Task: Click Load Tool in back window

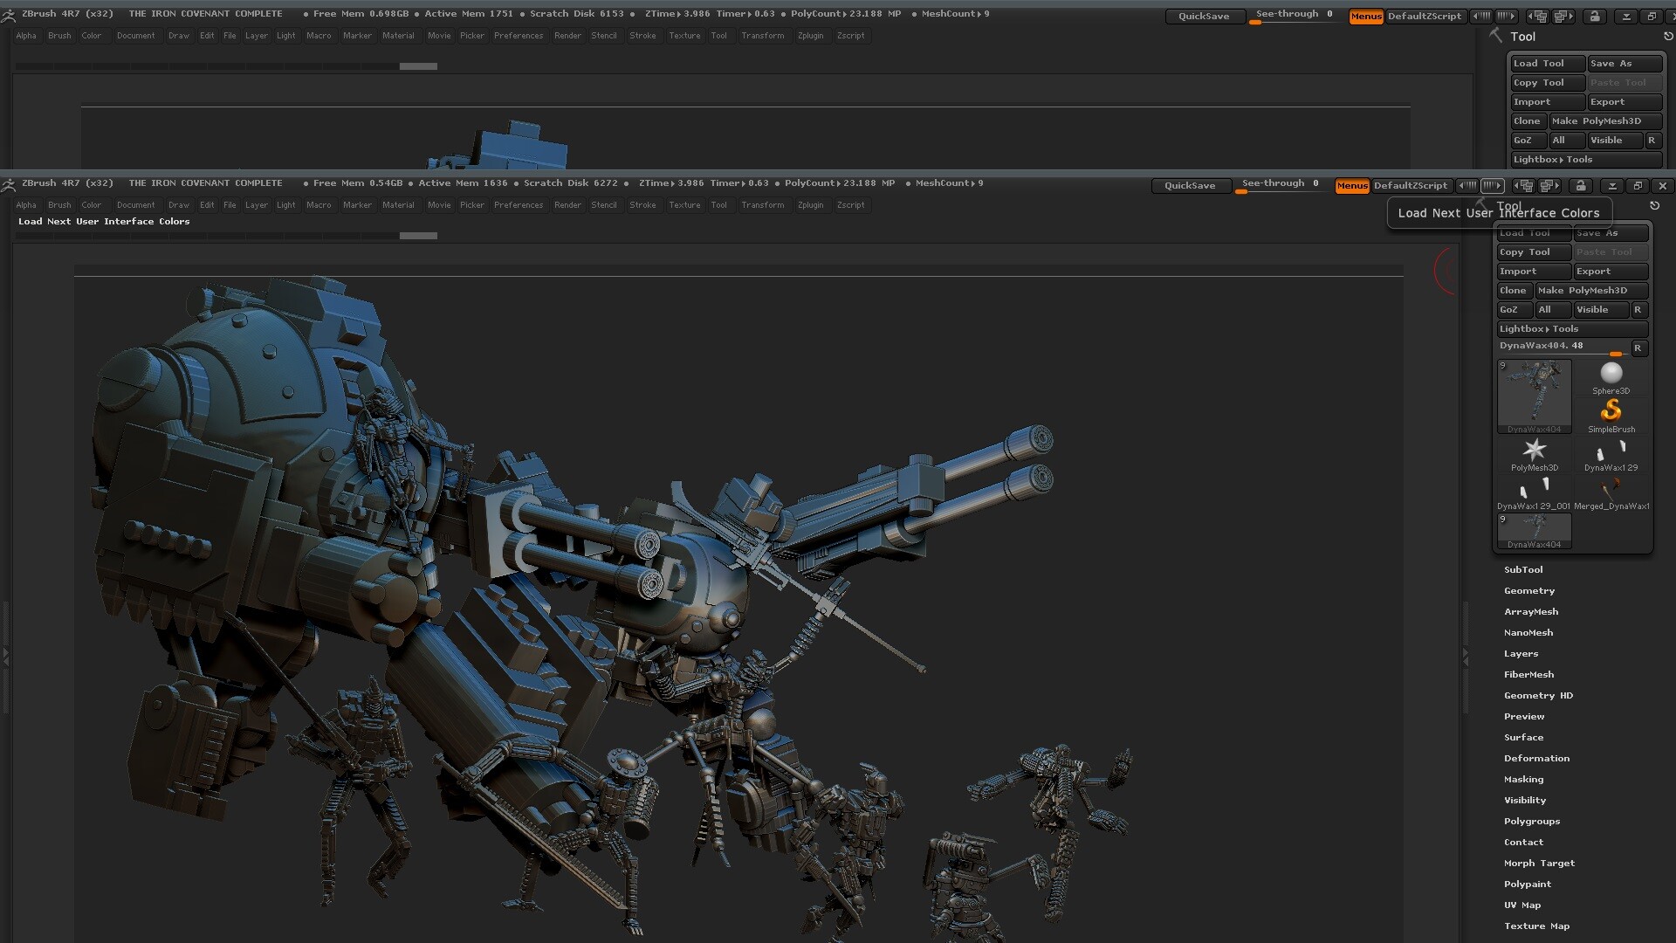Action: point(1548,64)
